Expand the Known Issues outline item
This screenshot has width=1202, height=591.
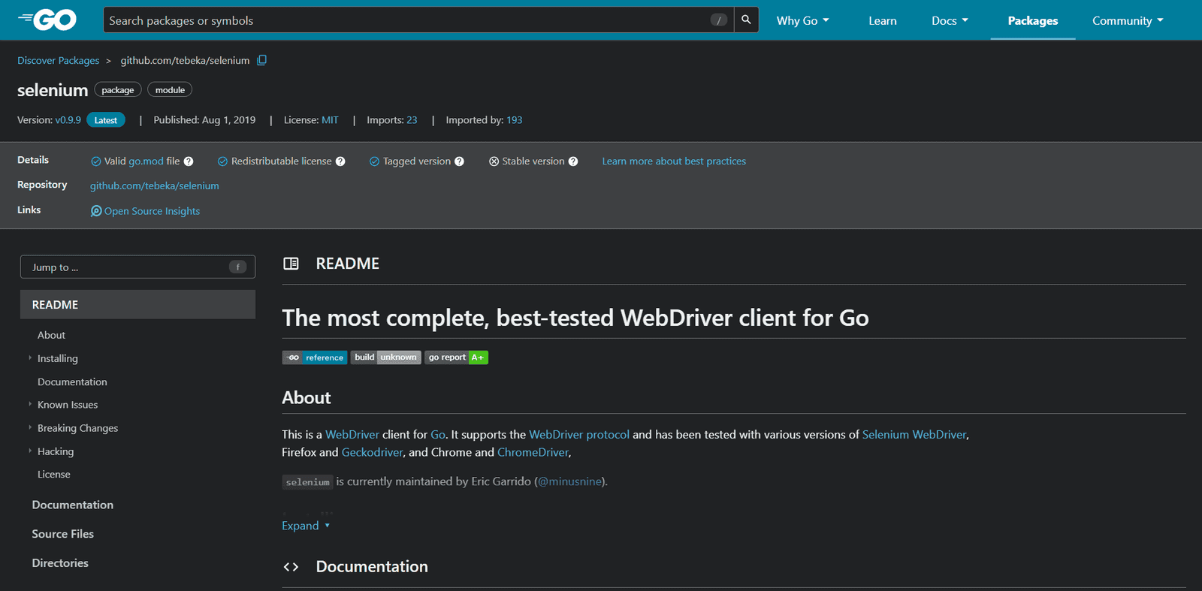click(x=30, y=404)
